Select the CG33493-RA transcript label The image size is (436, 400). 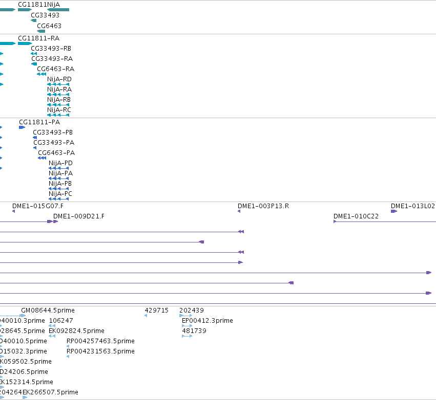tap(52, 59)
